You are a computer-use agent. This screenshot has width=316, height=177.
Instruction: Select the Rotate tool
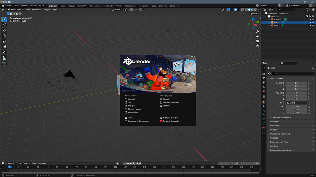click(4, 36)
